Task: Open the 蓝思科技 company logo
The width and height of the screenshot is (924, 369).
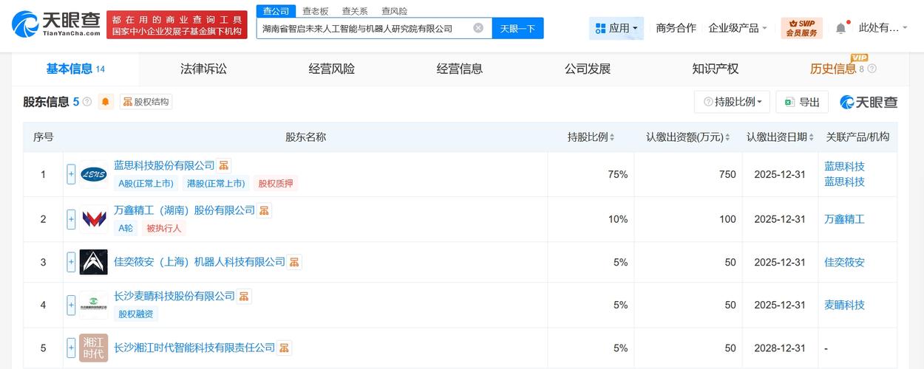Action: 94,175
